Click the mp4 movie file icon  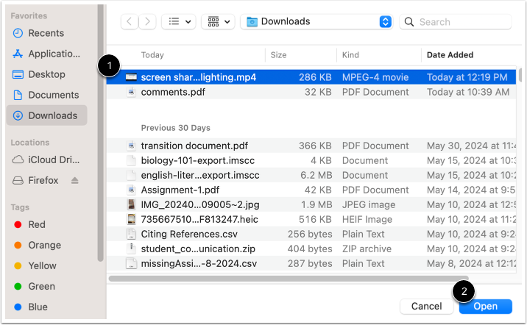pyautogui.click(x=131, y=77)
